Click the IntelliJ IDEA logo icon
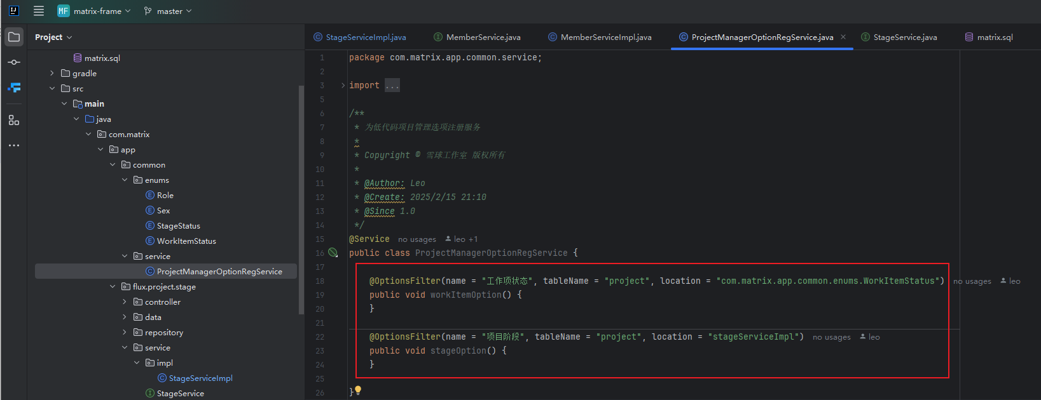This screenshot has height=400, width=1041. pos(13,11)
